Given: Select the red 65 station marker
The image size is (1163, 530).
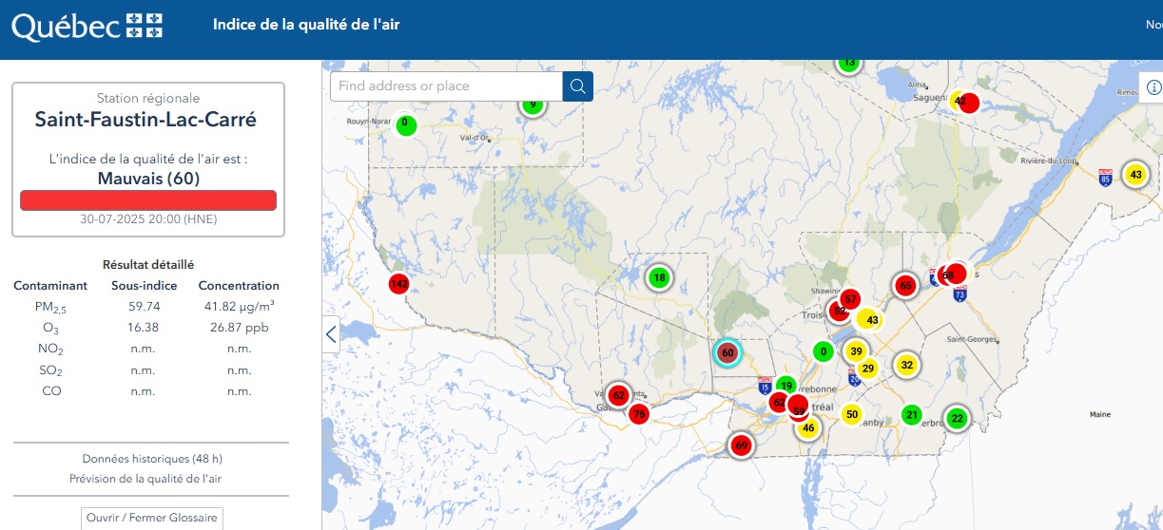Looking at the screenshot, I should (x=905, y=285).
